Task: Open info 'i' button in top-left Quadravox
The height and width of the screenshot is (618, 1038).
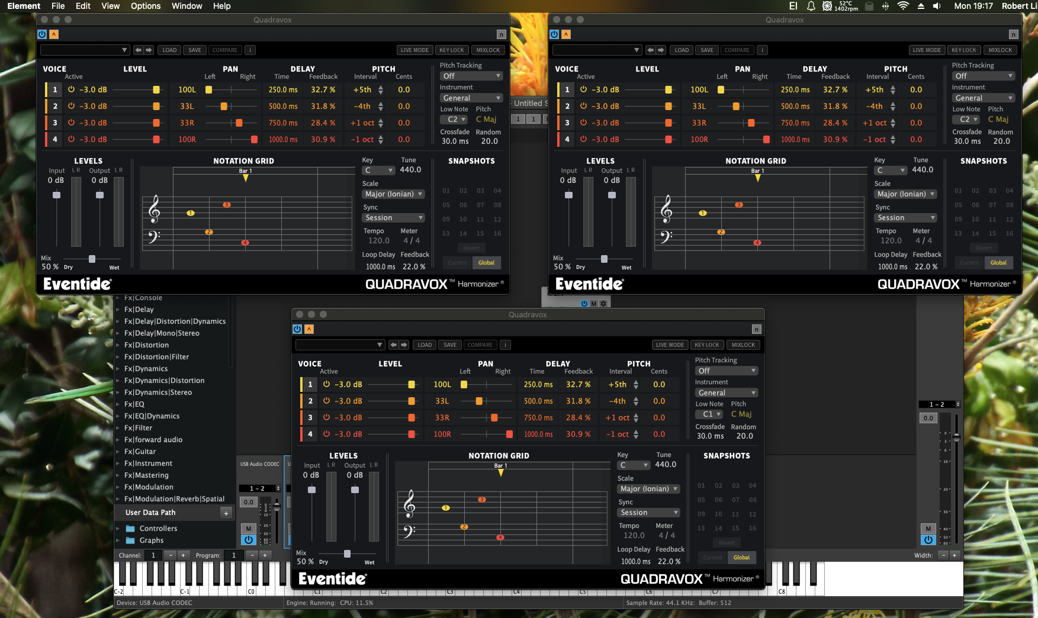Action: tap(250, 50)
